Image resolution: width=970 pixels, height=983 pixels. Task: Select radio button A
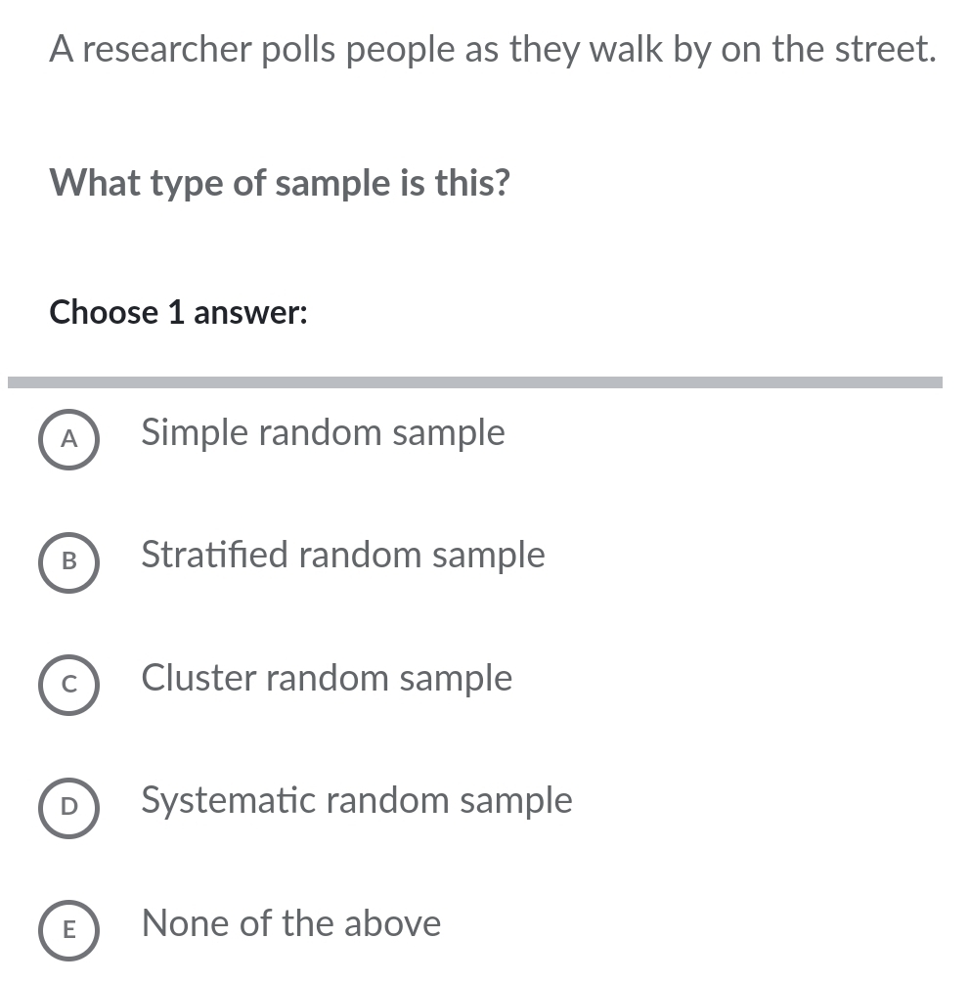click(x=68, y=440)
